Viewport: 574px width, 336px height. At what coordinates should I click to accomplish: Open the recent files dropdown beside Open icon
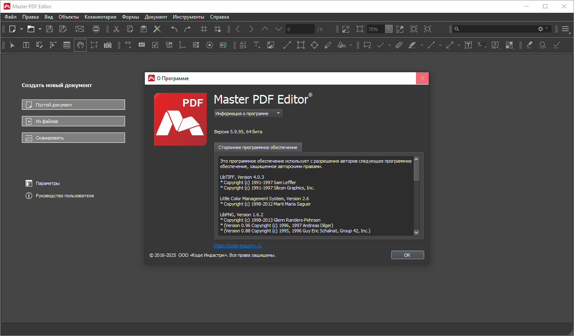tap(40, 29)
